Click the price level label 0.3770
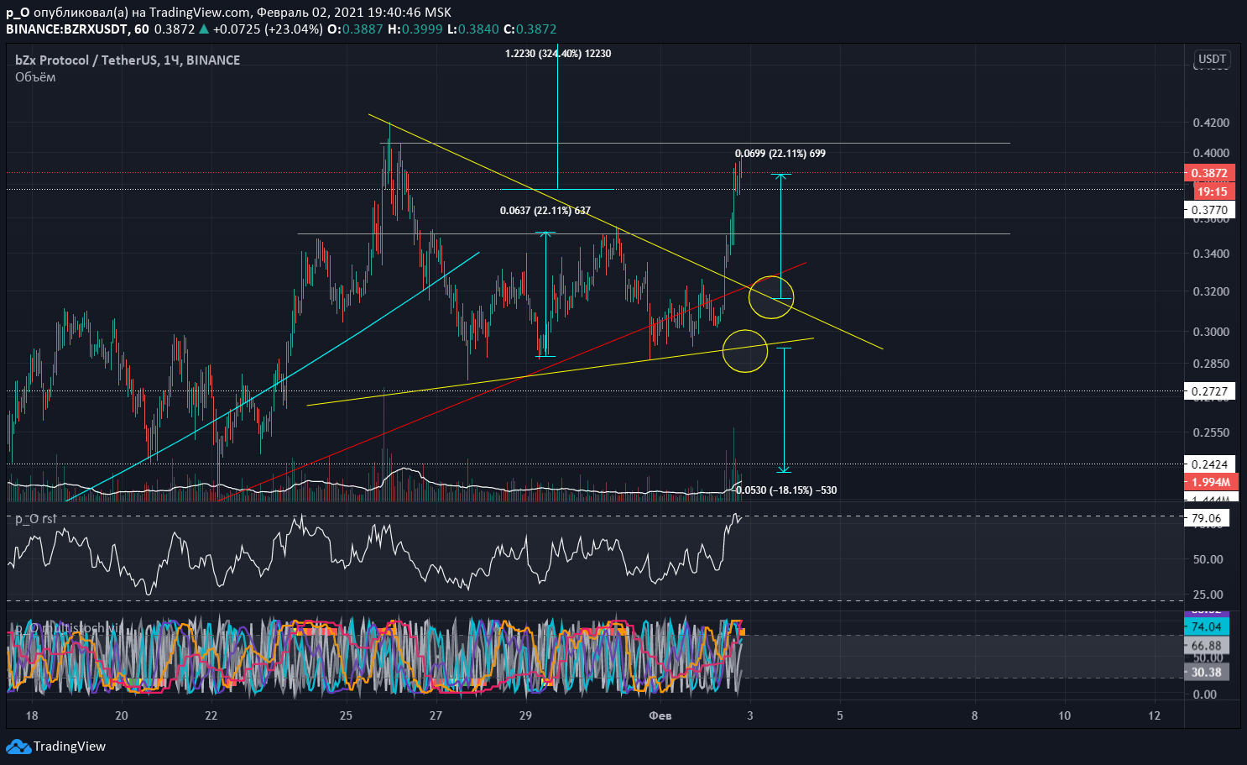This screenshot has width=1247, height=765. (1209, 210)
